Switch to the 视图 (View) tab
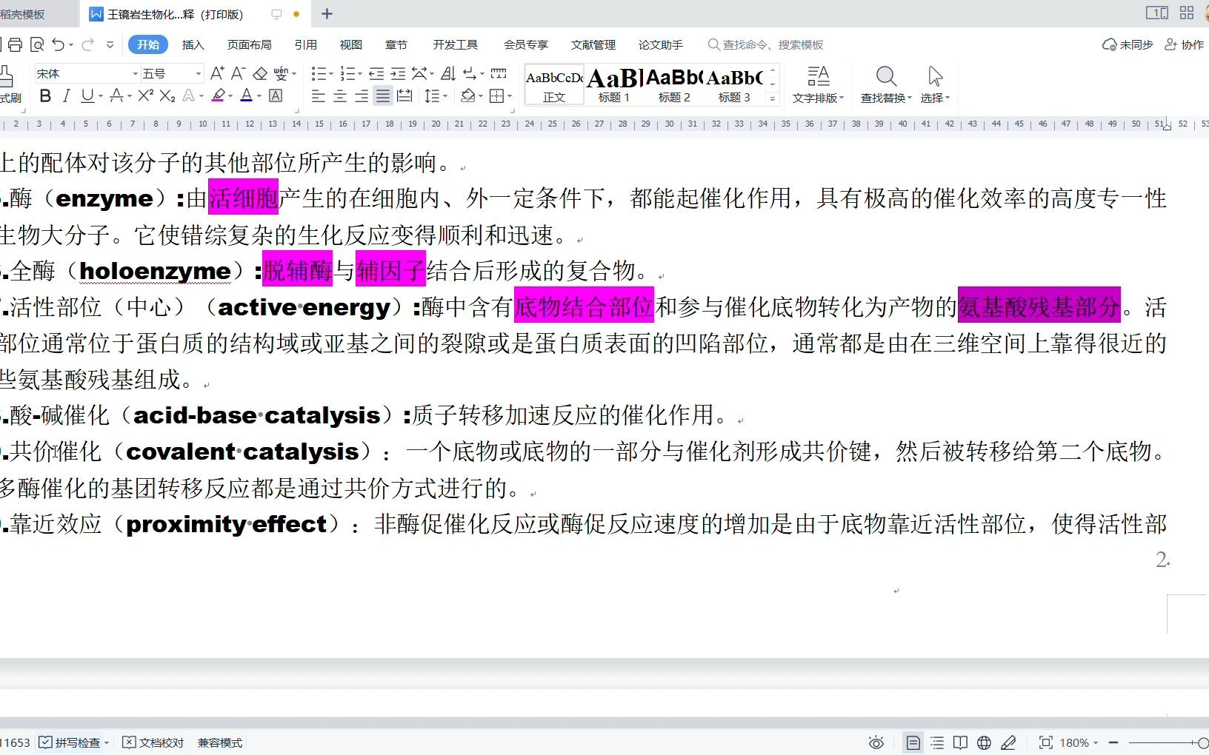This screenshot has height=755, width=1209. tap(351, 44)
